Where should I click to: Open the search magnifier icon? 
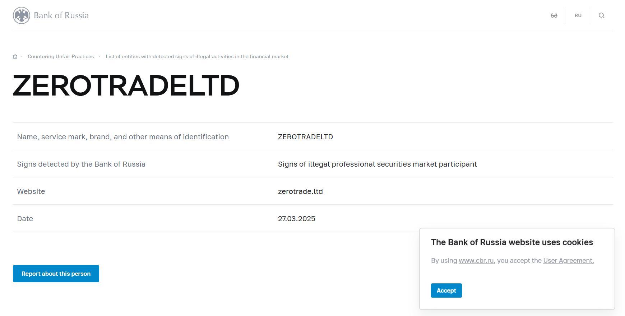(602, 15)
